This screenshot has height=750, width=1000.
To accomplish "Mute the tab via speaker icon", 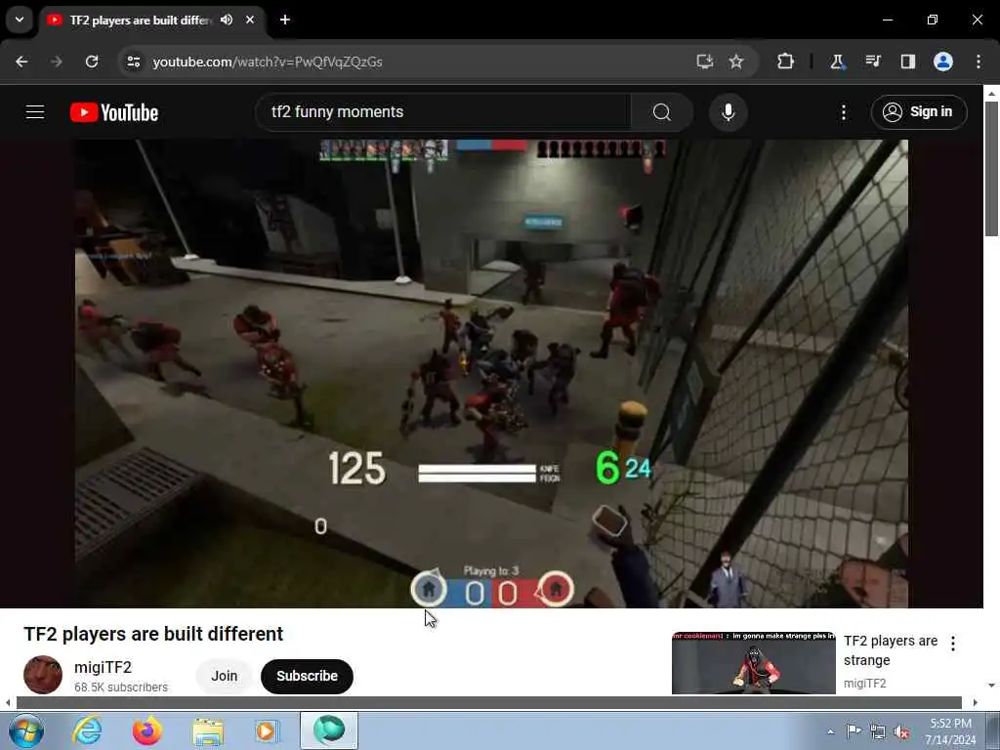I will tap(227, 20).
